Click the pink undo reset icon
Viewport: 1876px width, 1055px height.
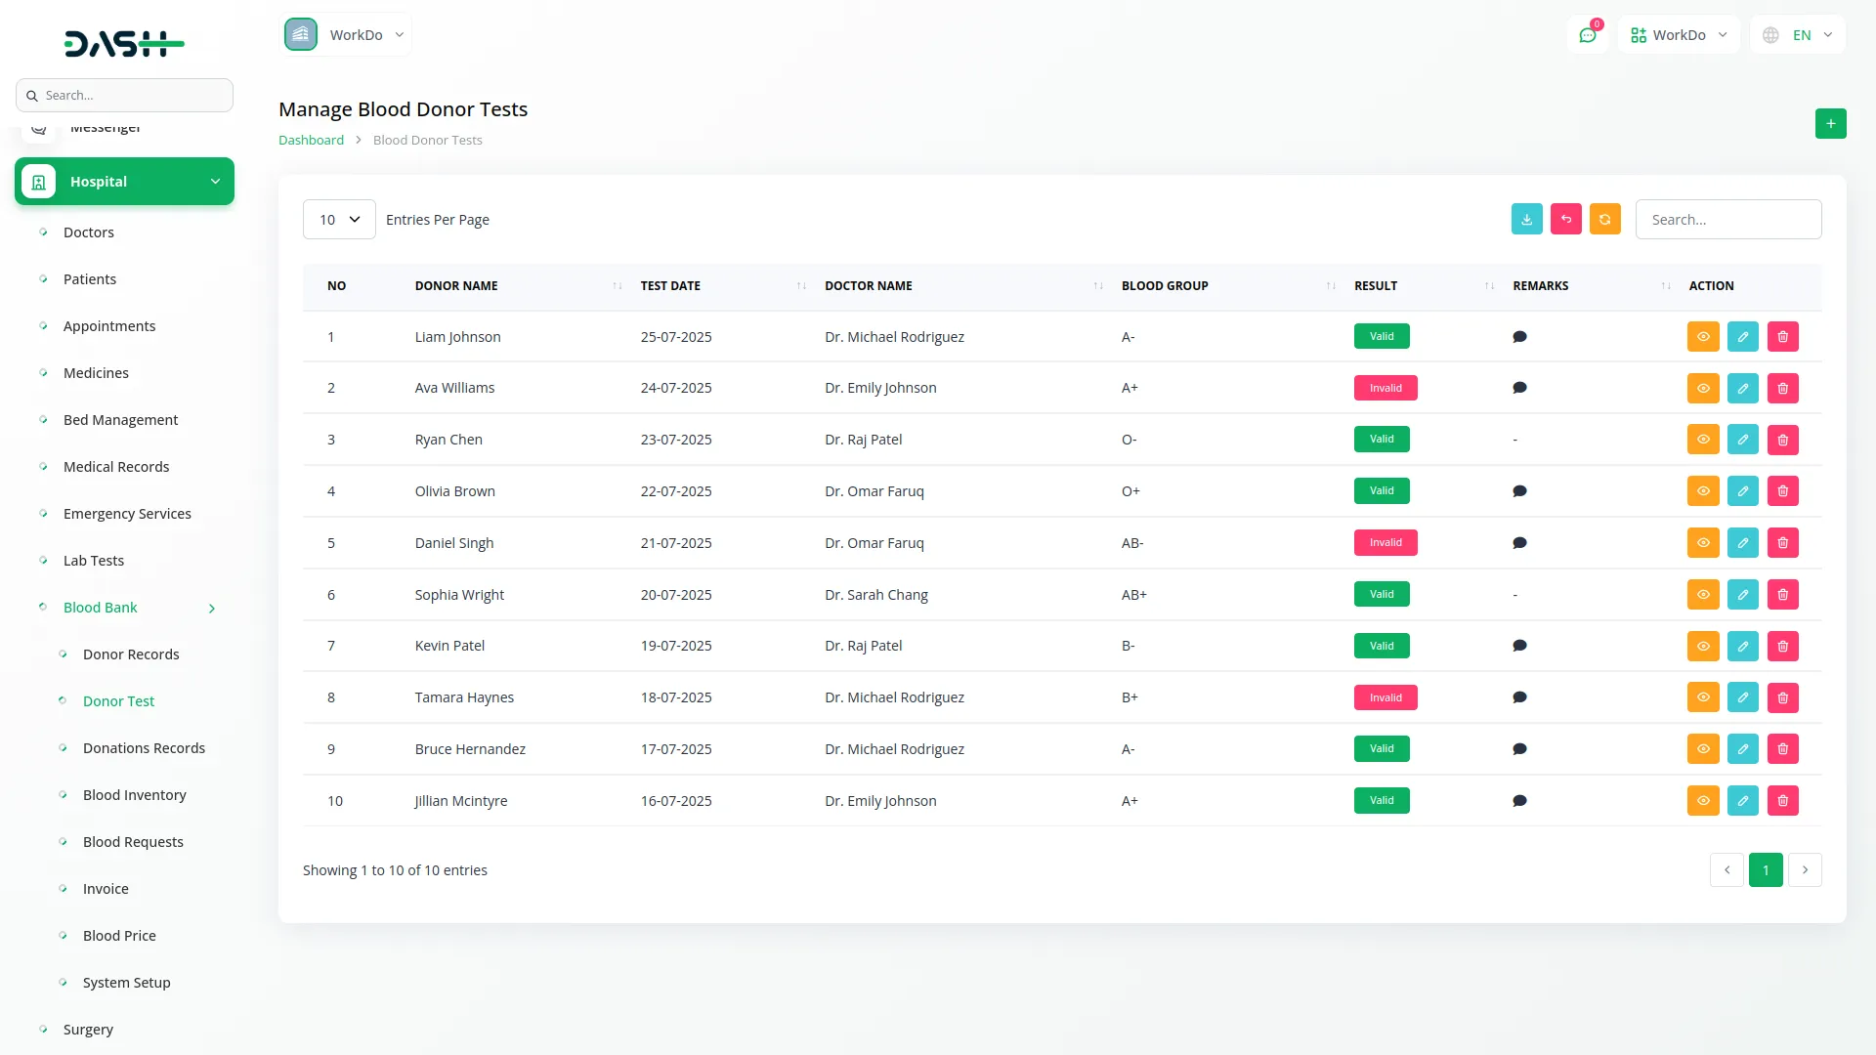[x=1565, y=220]
